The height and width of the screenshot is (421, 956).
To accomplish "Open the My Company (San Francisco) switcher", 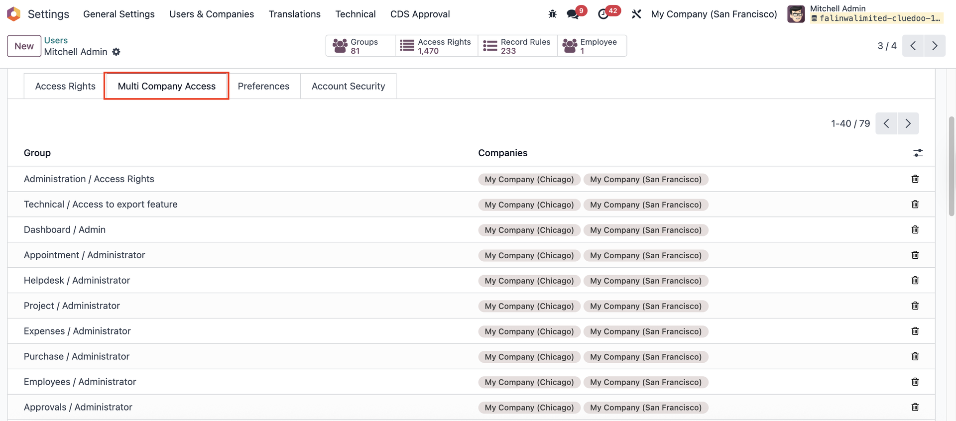I will 714,14.
